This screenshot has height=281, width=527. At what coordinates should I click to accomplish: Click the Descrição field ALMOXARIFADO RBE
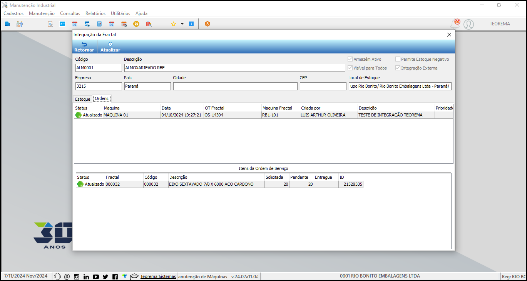[x=234, y=68]
